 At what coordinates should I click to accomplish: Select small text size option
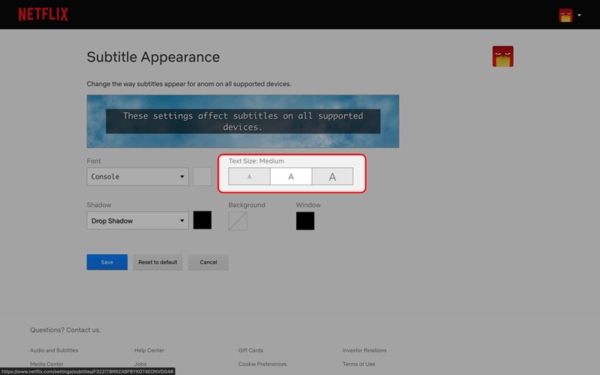(x=249, y=177)
